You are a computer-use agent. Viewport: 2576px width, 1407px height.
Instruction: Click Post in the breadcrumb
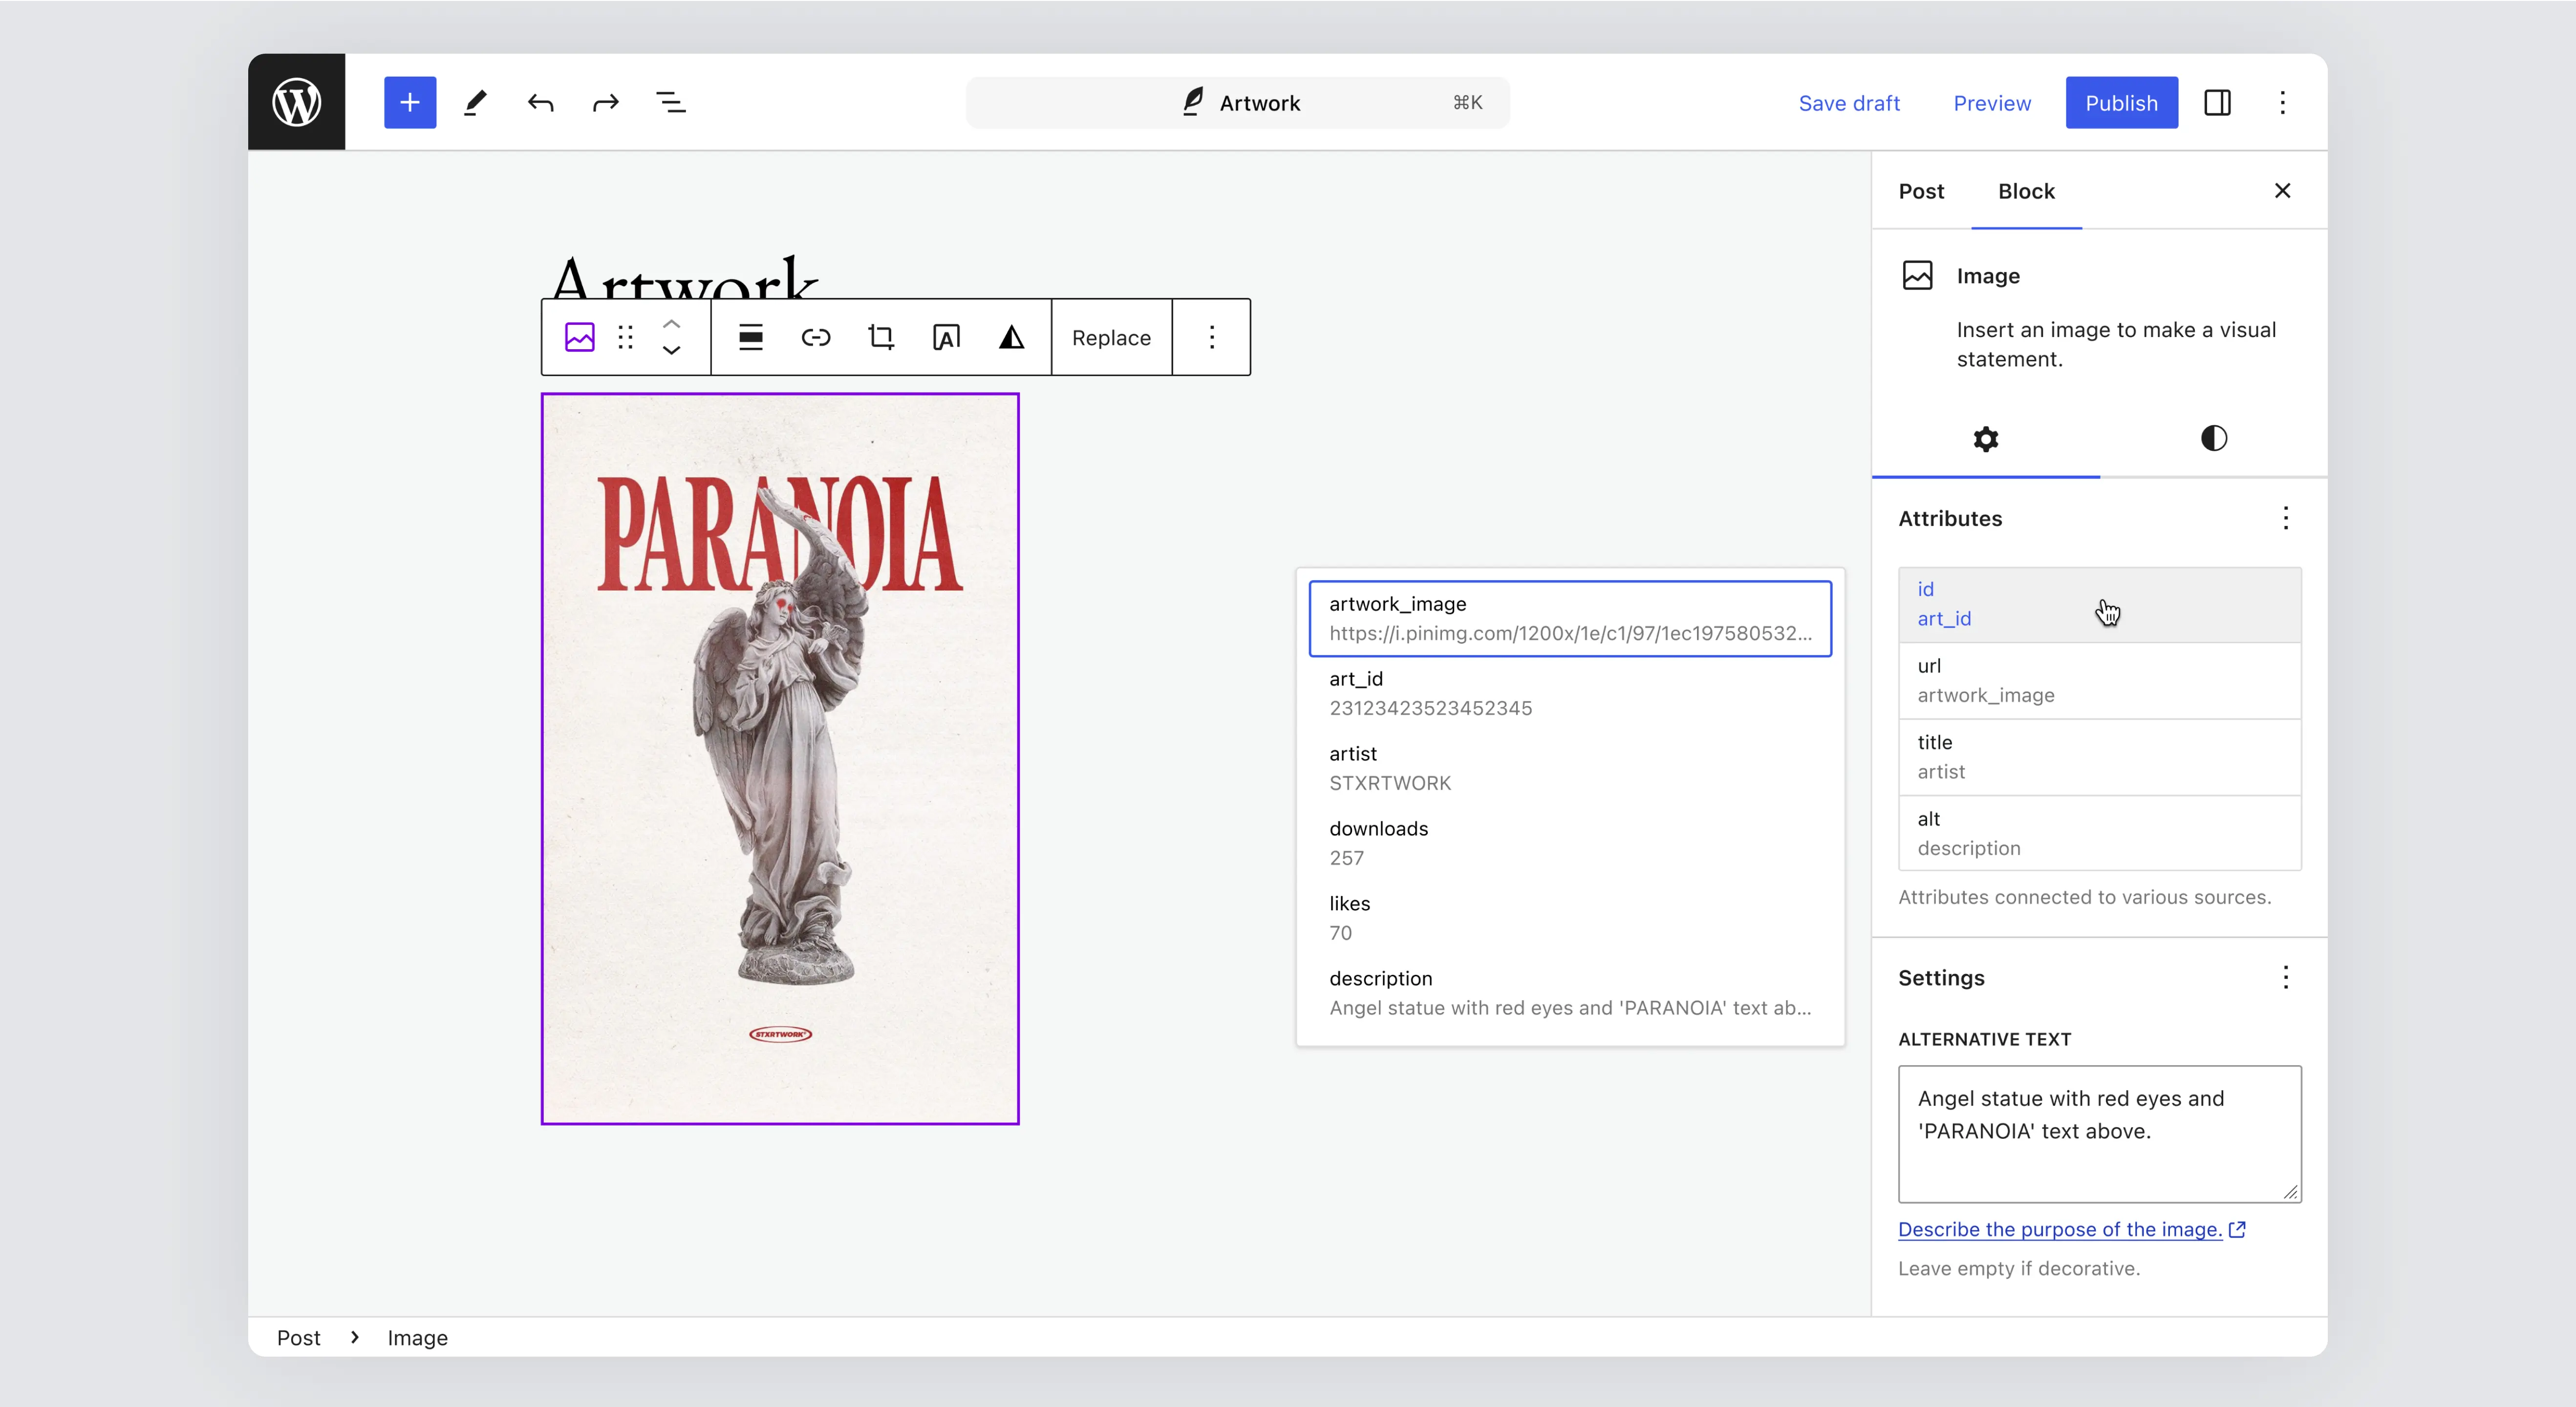(x=298, y=1337)
